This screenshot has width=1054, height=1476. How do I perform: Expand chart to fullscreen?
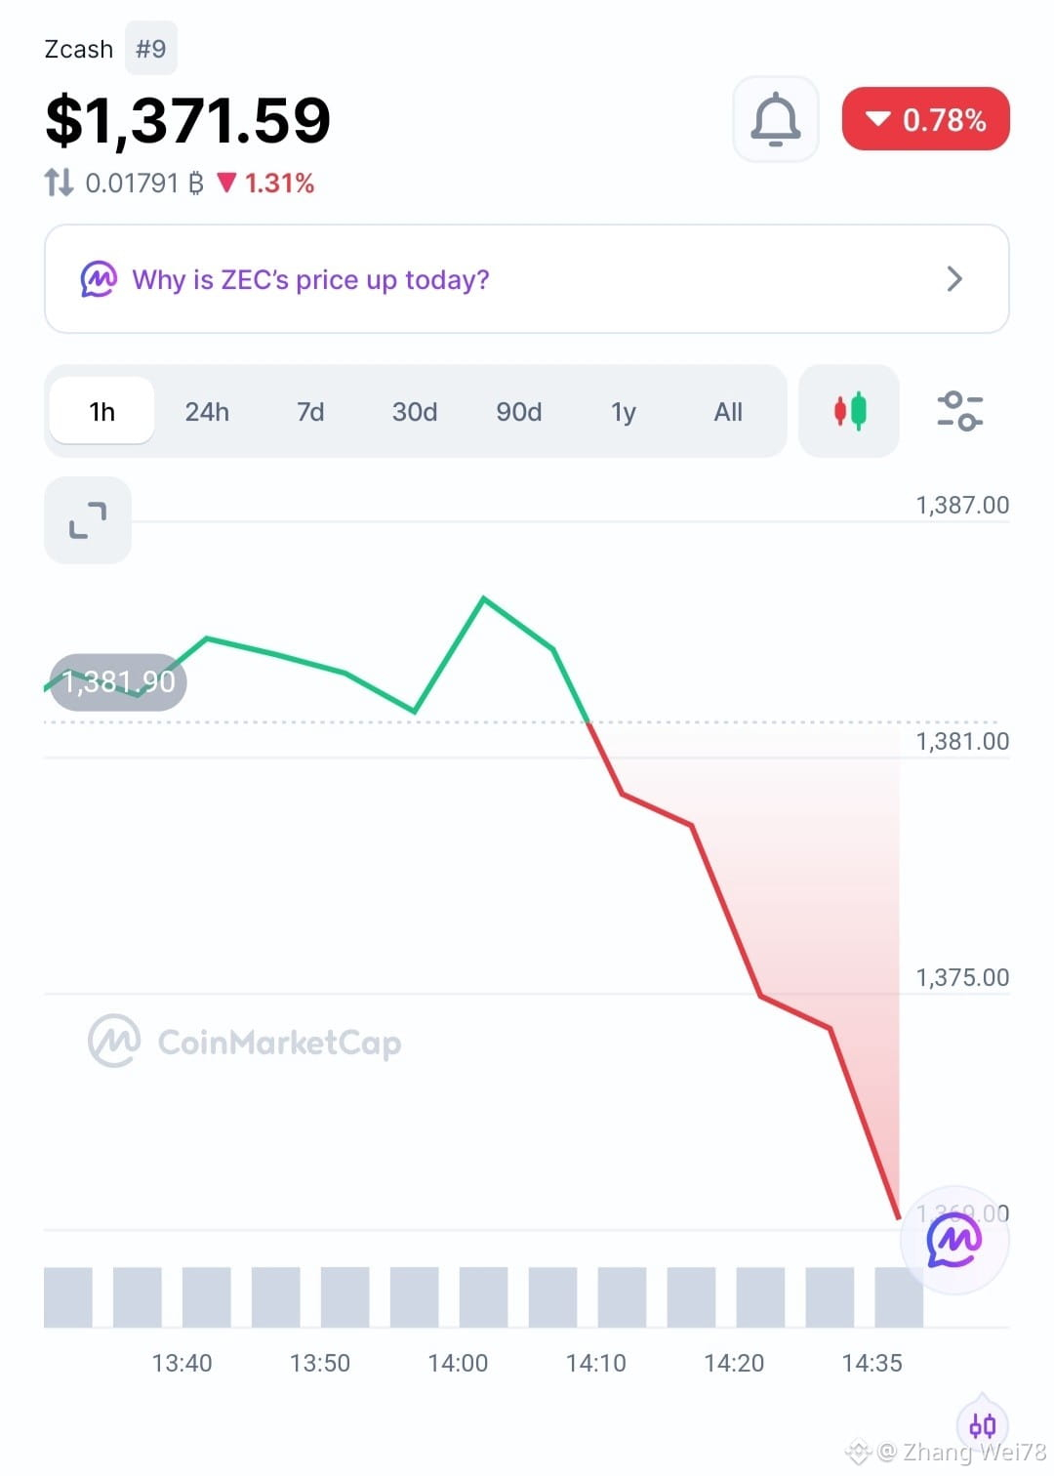point(88,520)
